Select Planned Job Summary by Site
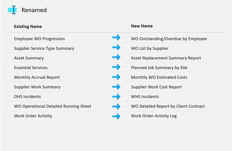This screenshot has height=151, width=232. coord(159,68)
